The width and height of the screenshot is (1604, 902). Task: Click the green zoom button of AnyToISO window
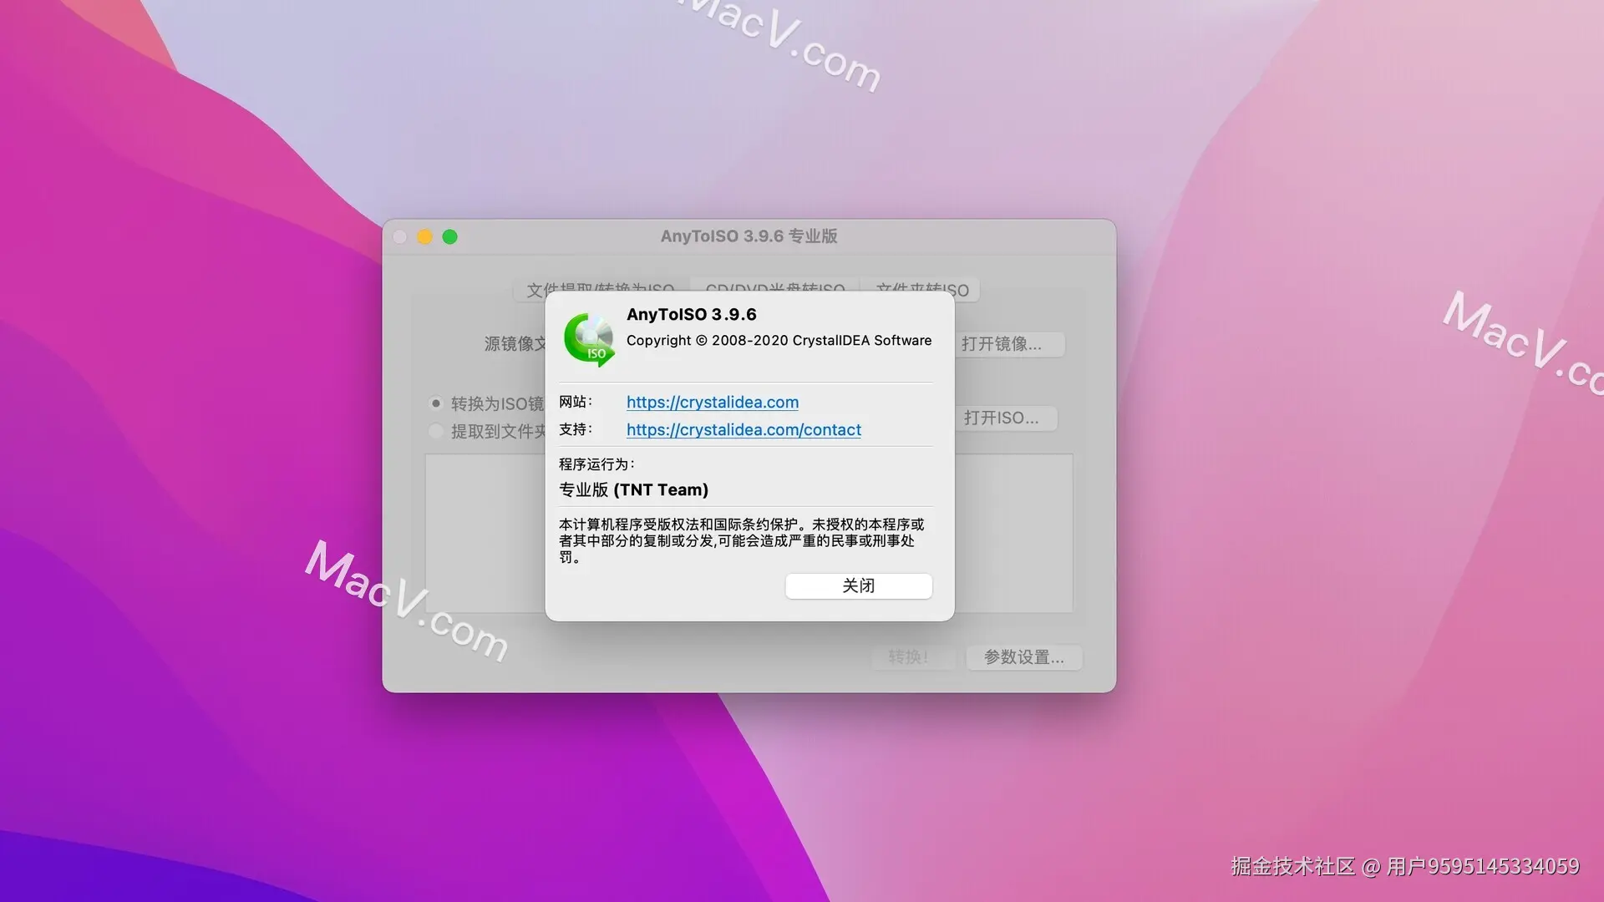click(x=449, y=237)
